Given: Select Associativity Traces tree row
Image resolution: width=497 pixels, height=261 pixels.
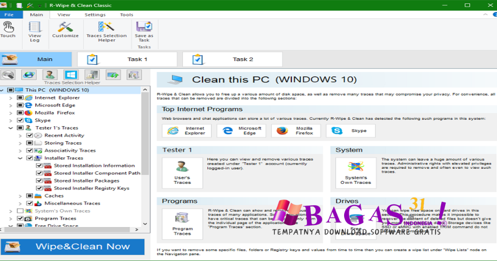Looking at the screenshot, I should click(70, 150).
